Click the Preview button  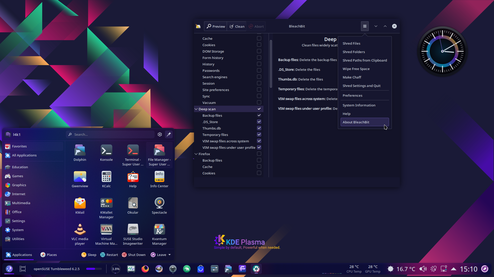point(216,26)
